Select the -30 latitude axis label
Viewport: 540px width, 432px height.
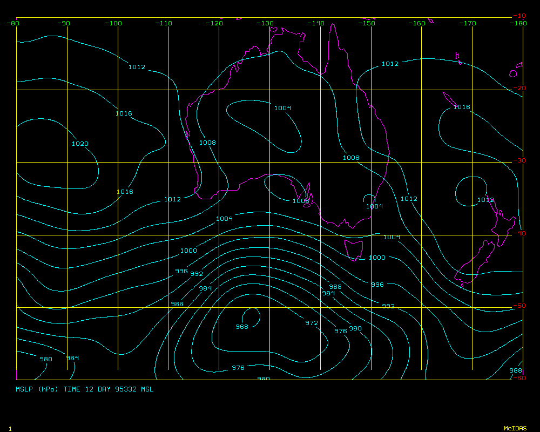(518, 160)
